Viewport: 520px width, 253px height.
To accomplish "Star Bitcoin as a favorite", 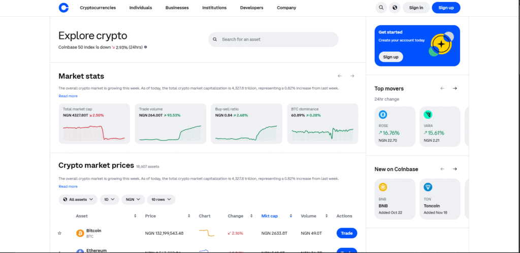I will 59,233.
